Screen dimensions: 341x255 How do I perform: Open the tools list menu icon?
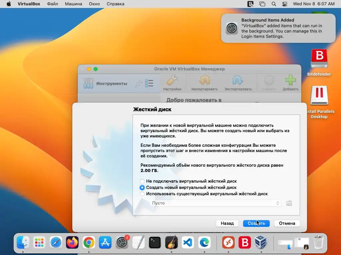pyautogui.click(x=149, y=83)
